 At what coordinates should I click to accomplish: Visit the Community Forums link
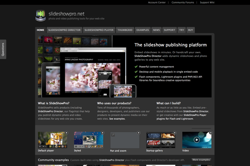[183, 2]
